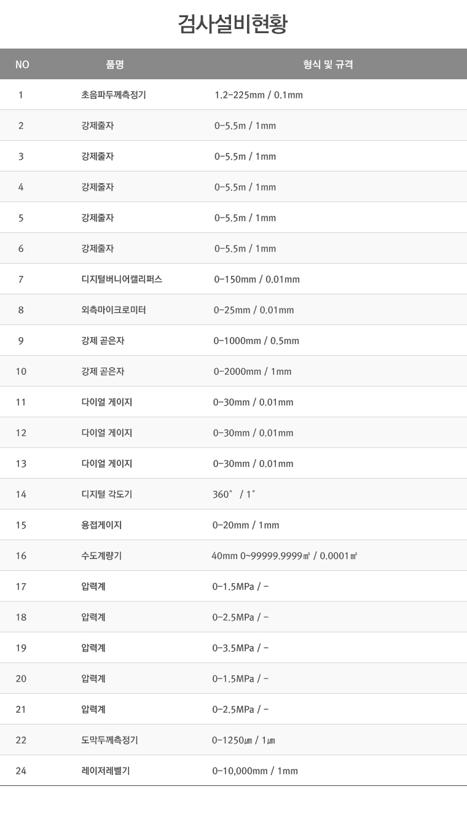Click the 압력계 entry in row 17
Image resolution: width=467 pixels, height=813 pixels.
(x=93, y=586)
